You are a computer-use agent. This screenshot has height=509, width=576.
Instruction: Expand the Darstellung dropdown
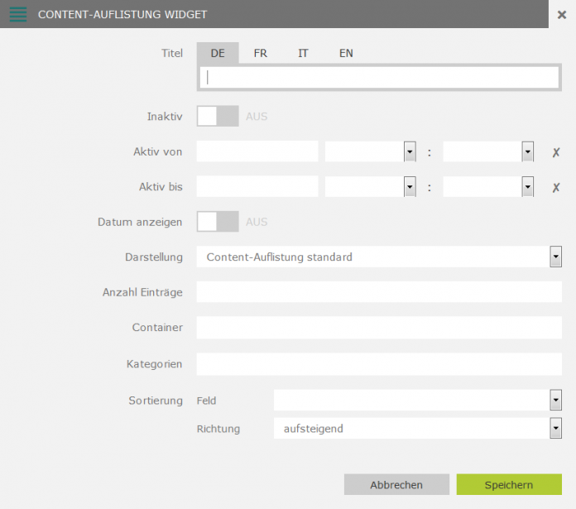tap(379, 257)
